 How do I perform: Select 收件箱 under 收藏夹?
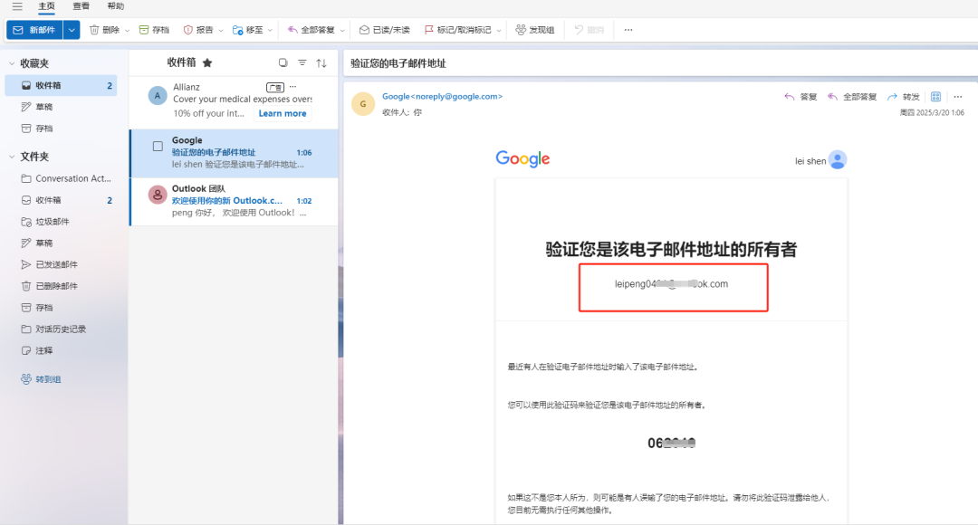pyautogui.click(x=62, y=85)
